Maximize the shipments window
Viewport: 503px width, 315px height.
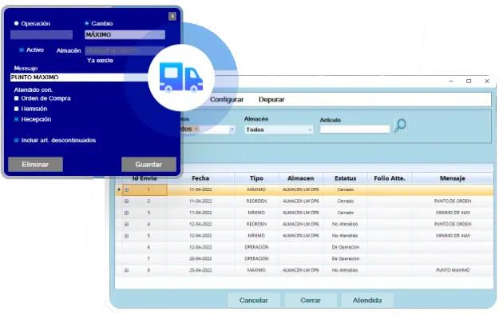tap(469, 82)
